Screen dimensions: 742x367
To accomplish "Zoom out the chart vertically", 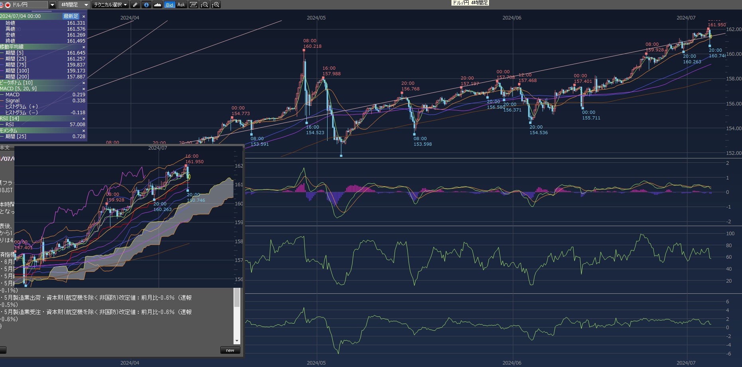I will [x=204, y=5].
